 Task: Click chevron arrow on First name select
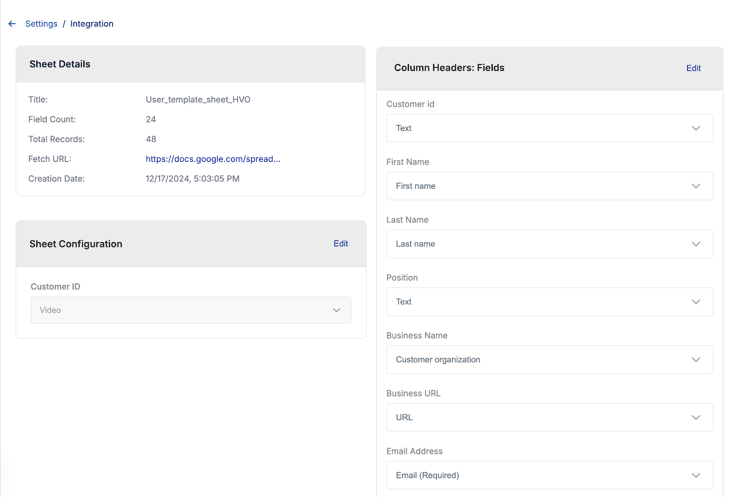tap(696, 186)
